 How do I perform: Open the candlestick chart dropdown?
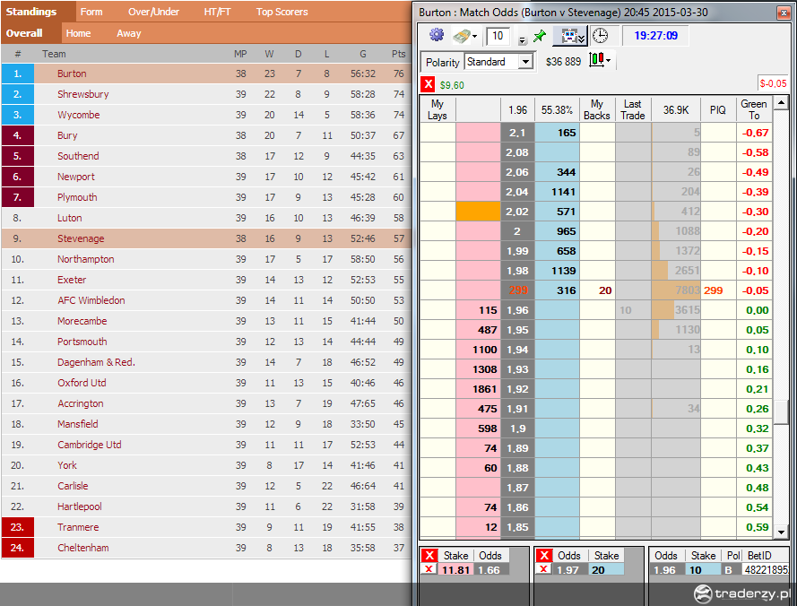[600, 60]
